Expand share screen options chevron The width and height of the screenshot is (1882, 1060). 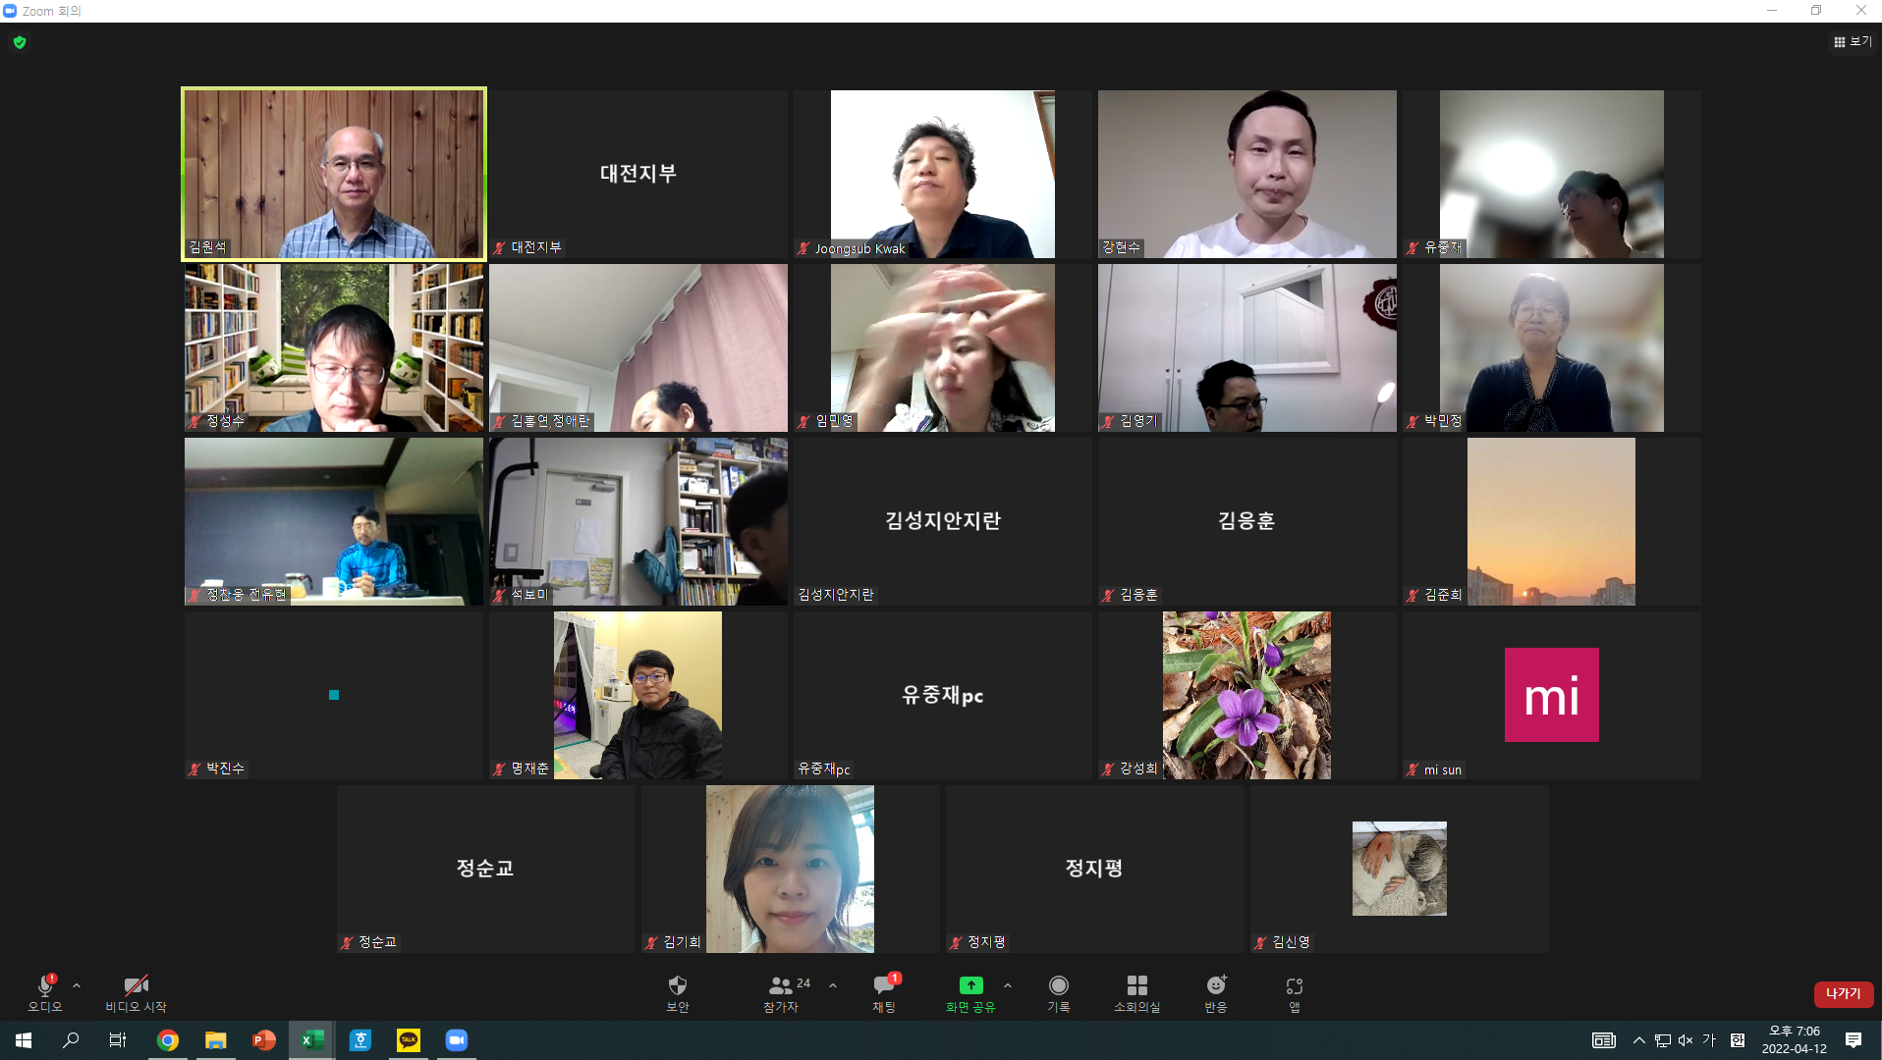coord(1008,985)
